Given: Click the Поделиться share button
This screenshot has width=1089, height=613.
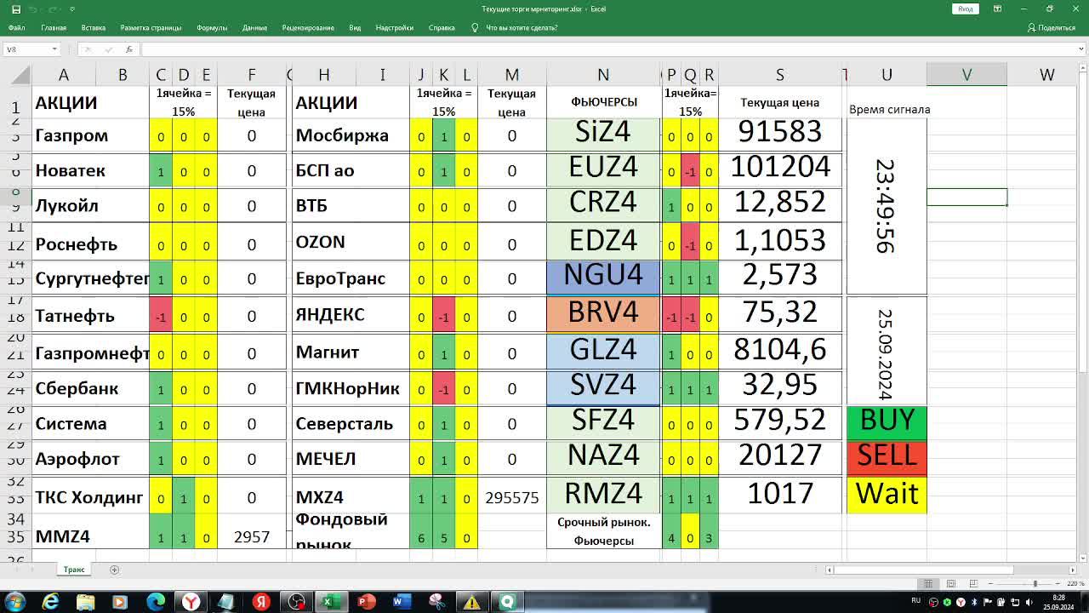Looking at the screenshot, I should click(1052, 27).
